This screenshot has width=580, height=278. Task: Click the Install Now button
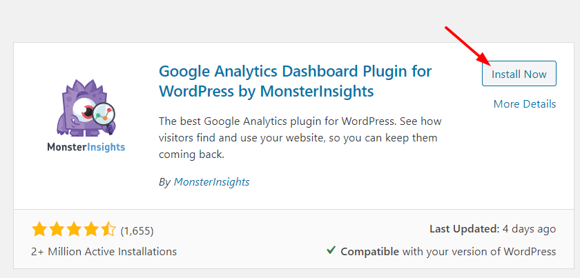pos(519,74)
